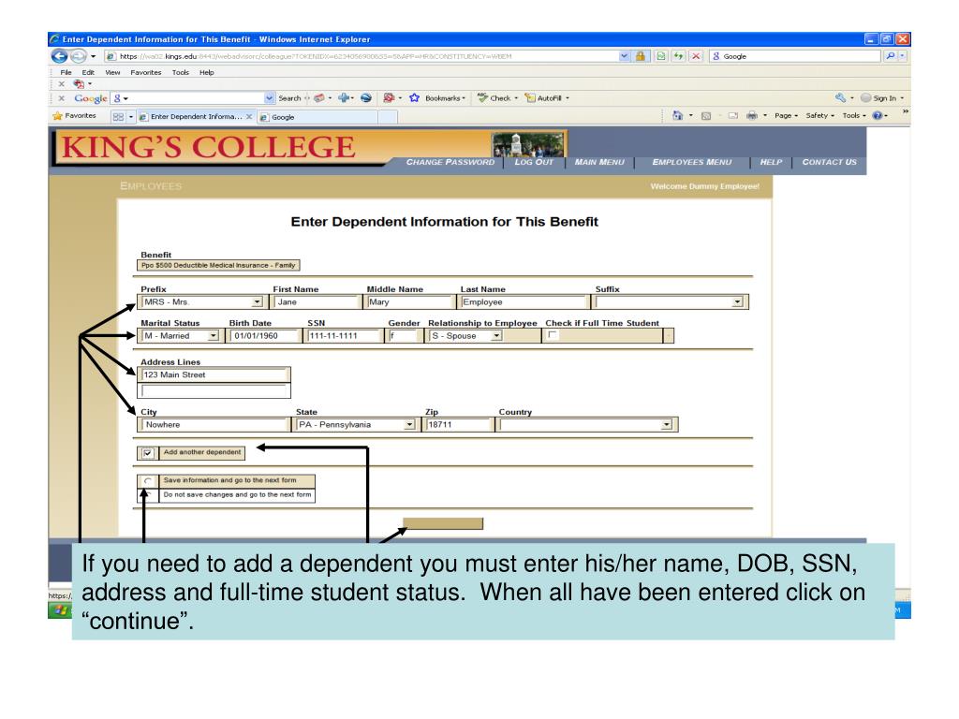959x719 pixels.
Task: Click the Quick Tabs grid icon
Action: point(118,116)
